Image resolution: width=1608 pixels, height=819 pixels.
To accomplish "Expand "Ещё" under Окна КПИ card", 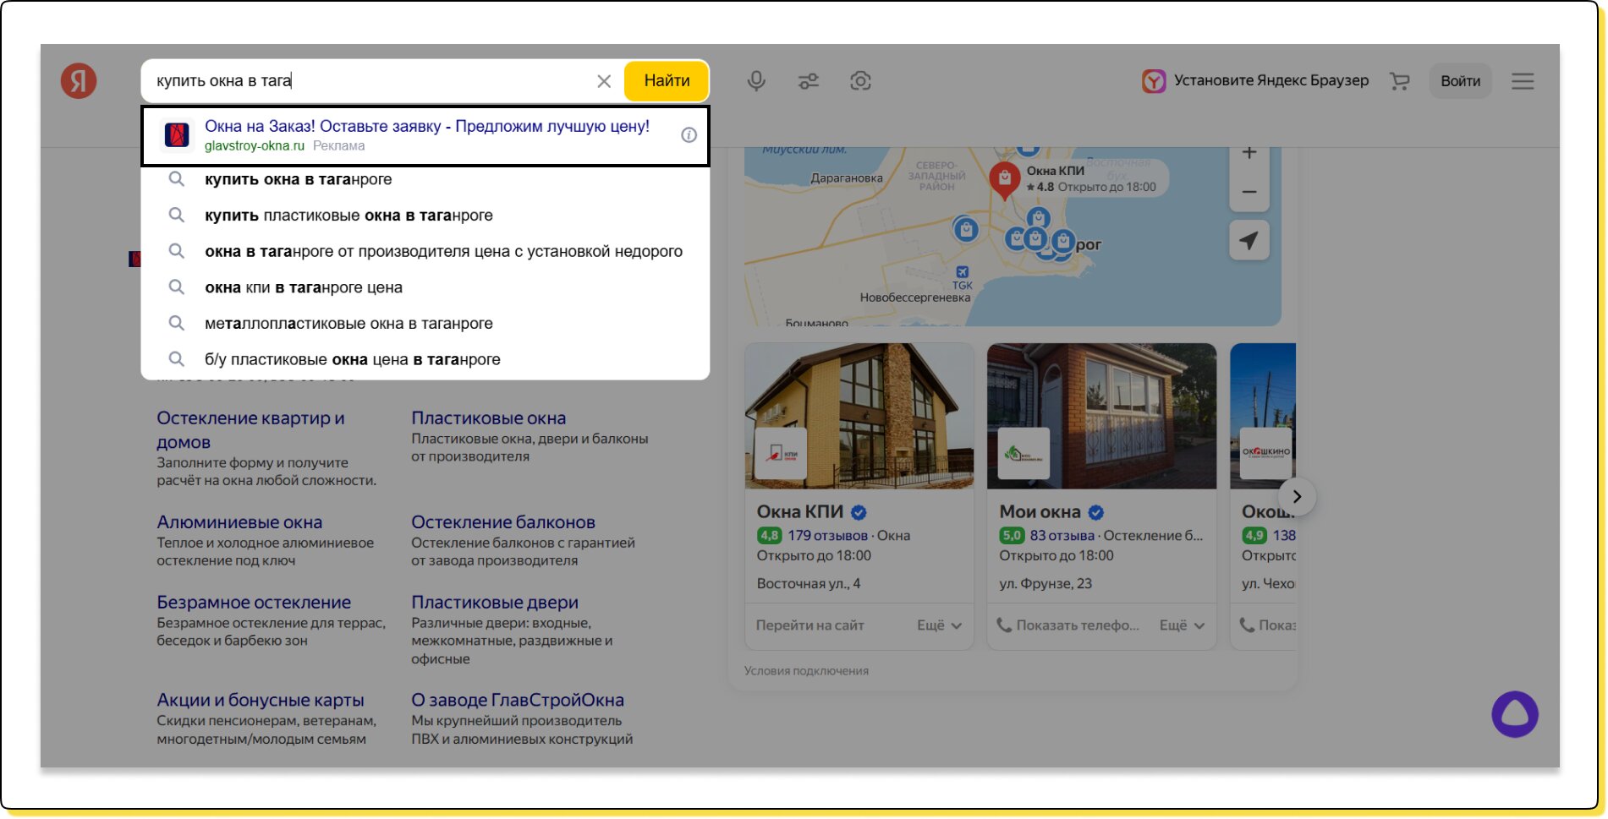I will pos(939,625).
